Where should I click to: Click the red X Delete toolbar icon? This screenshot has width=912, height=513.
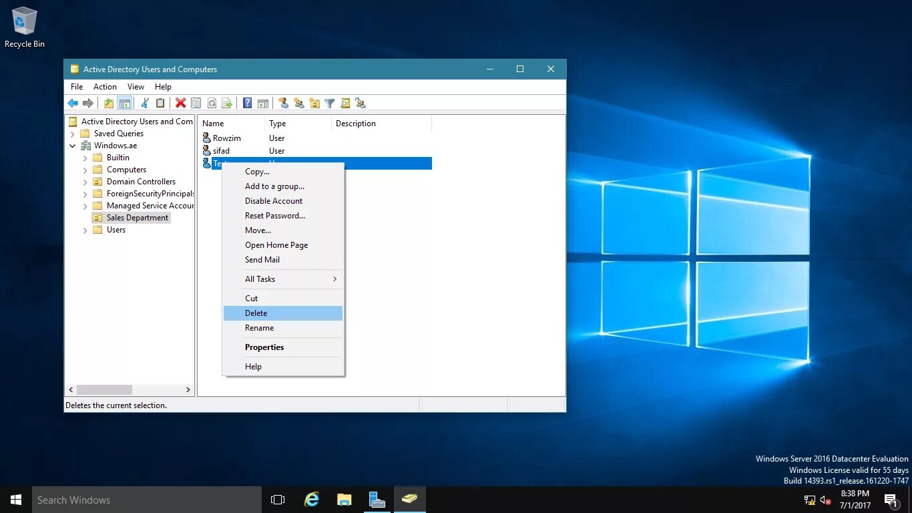181,103
